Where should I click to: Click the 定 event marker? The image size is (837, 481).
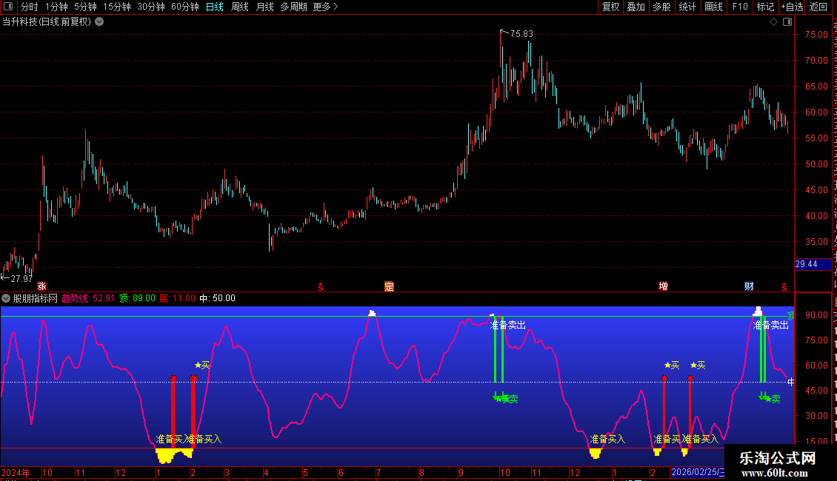389,286
